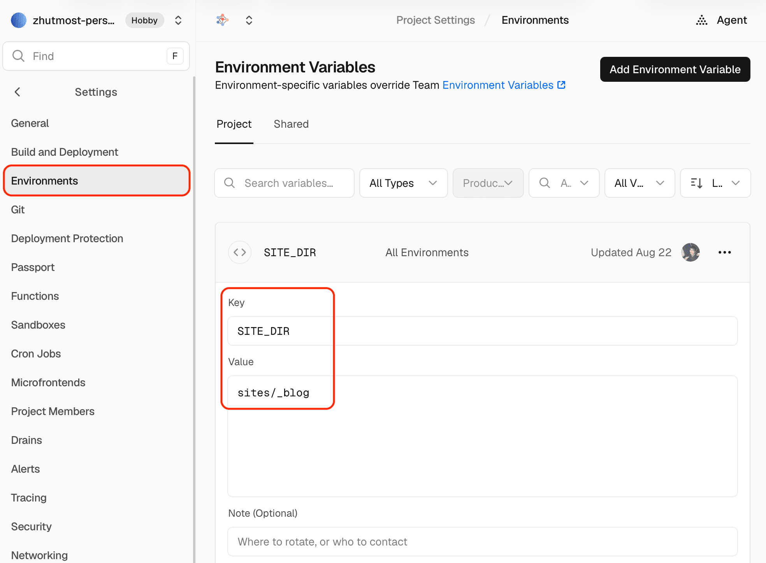Open the SITE_DIR three-dot menu
Screen dimensions: 766x563
click(725, 252)
